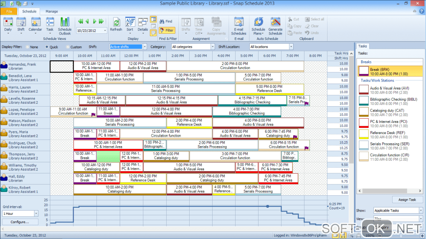Click the Paste clipboard button

point(295,33)
